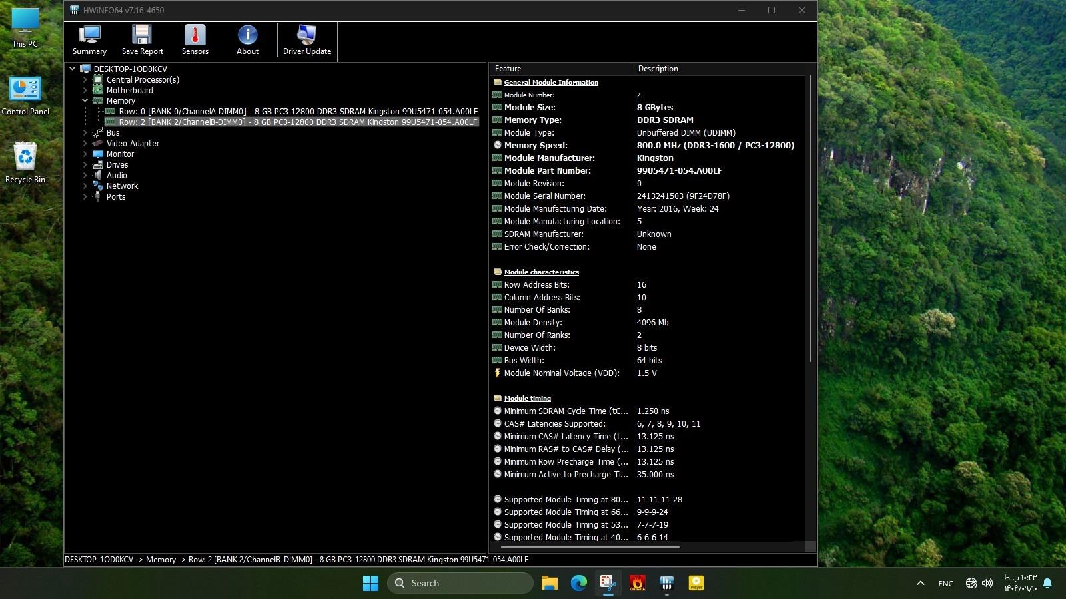
Task: Click the taskbar Search box
Action: 460,583
